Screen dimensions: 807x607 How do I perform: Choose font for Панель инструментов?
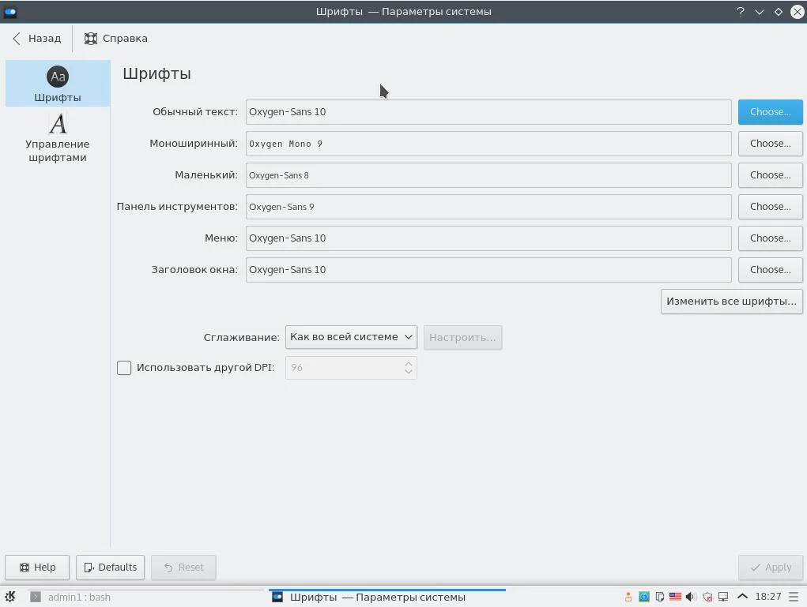pos(770,207)
